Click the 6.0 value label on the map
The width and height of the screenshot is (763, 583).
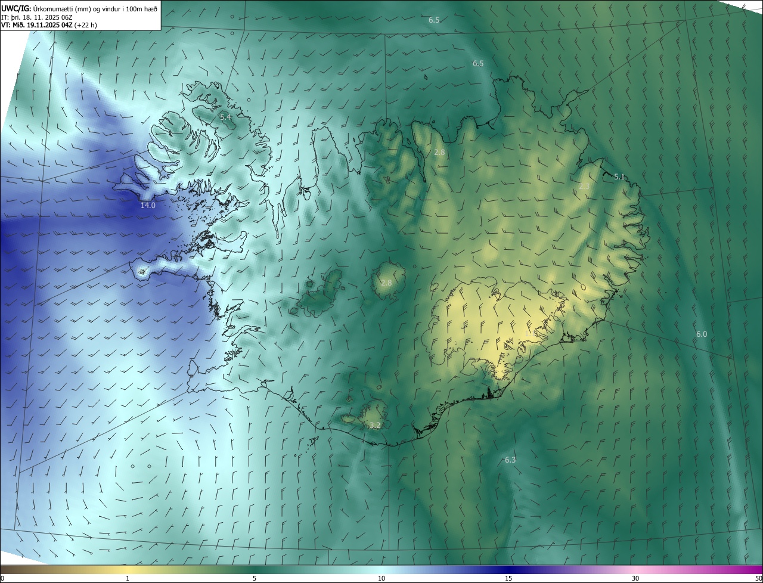pos(702,334)
